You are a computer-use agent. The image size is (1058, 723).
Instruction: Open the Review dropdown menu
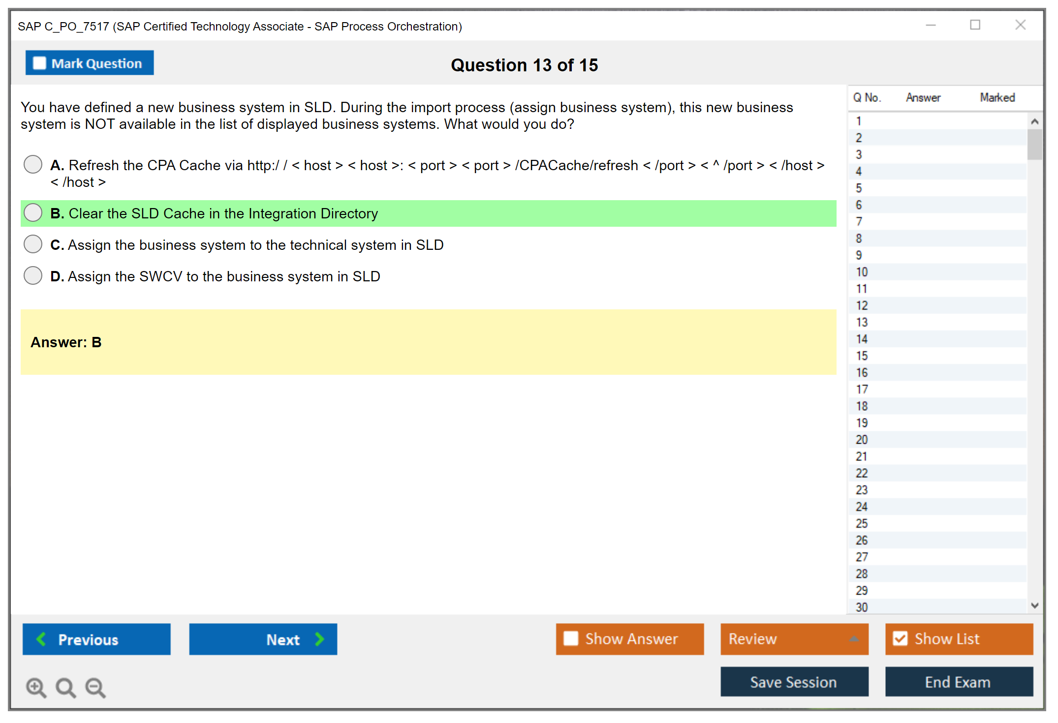tap(794, 638)
